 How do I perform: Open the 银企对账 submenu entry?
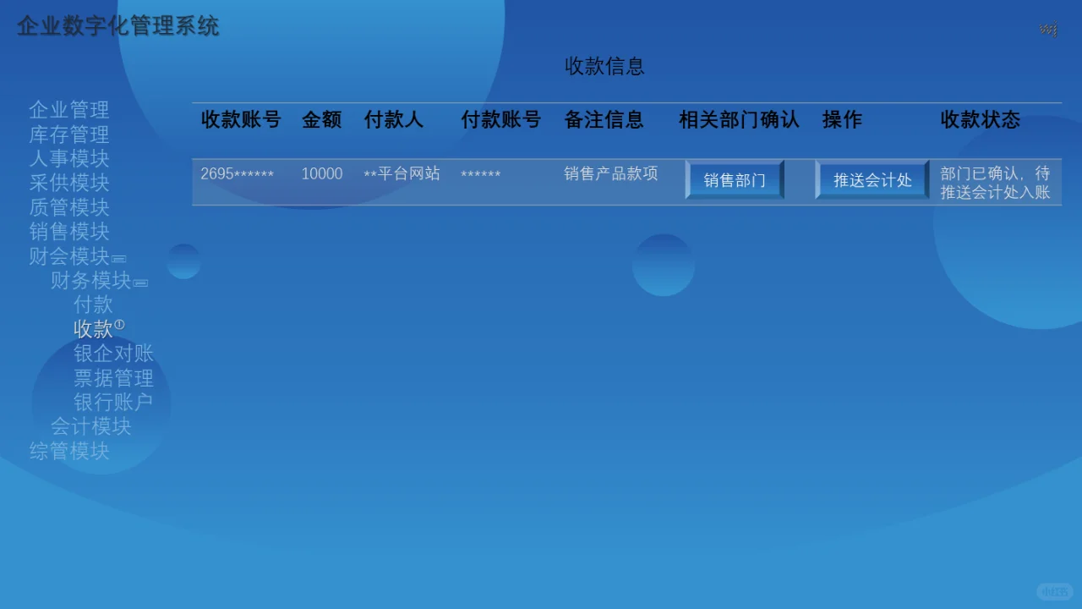pyautogui.click(x=113, y=353)
